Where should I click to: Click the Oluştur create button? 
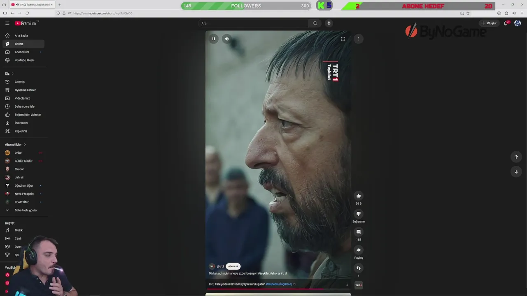tap(489, 23)
